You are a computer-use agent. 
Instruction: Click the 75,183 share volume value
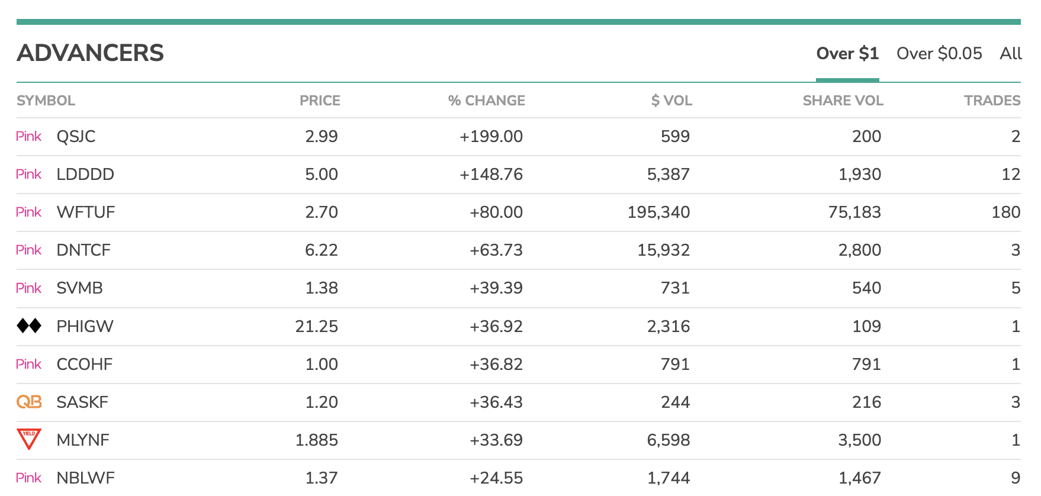tap(854, 212)
